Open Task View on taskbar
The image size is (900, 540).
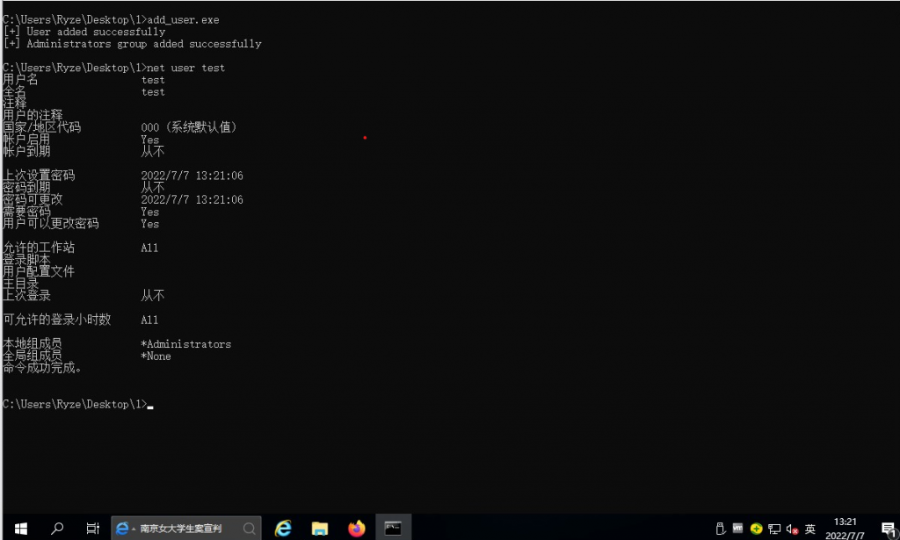(x=92, y=528)
